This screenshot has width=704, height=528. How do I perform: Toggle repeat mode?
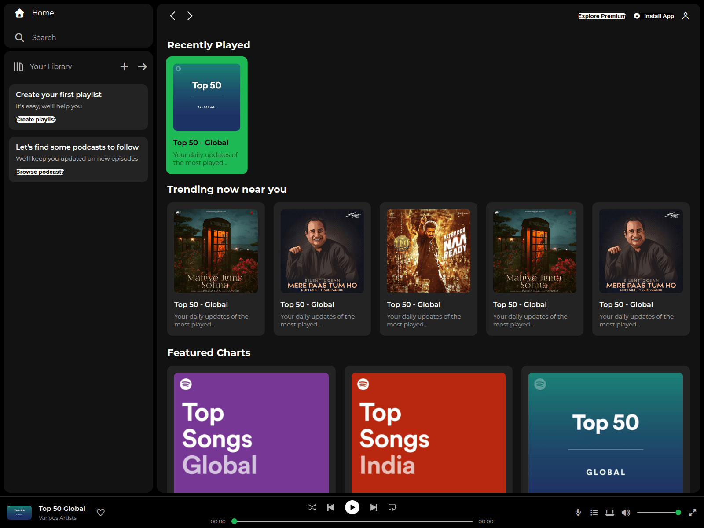(392, 507)
